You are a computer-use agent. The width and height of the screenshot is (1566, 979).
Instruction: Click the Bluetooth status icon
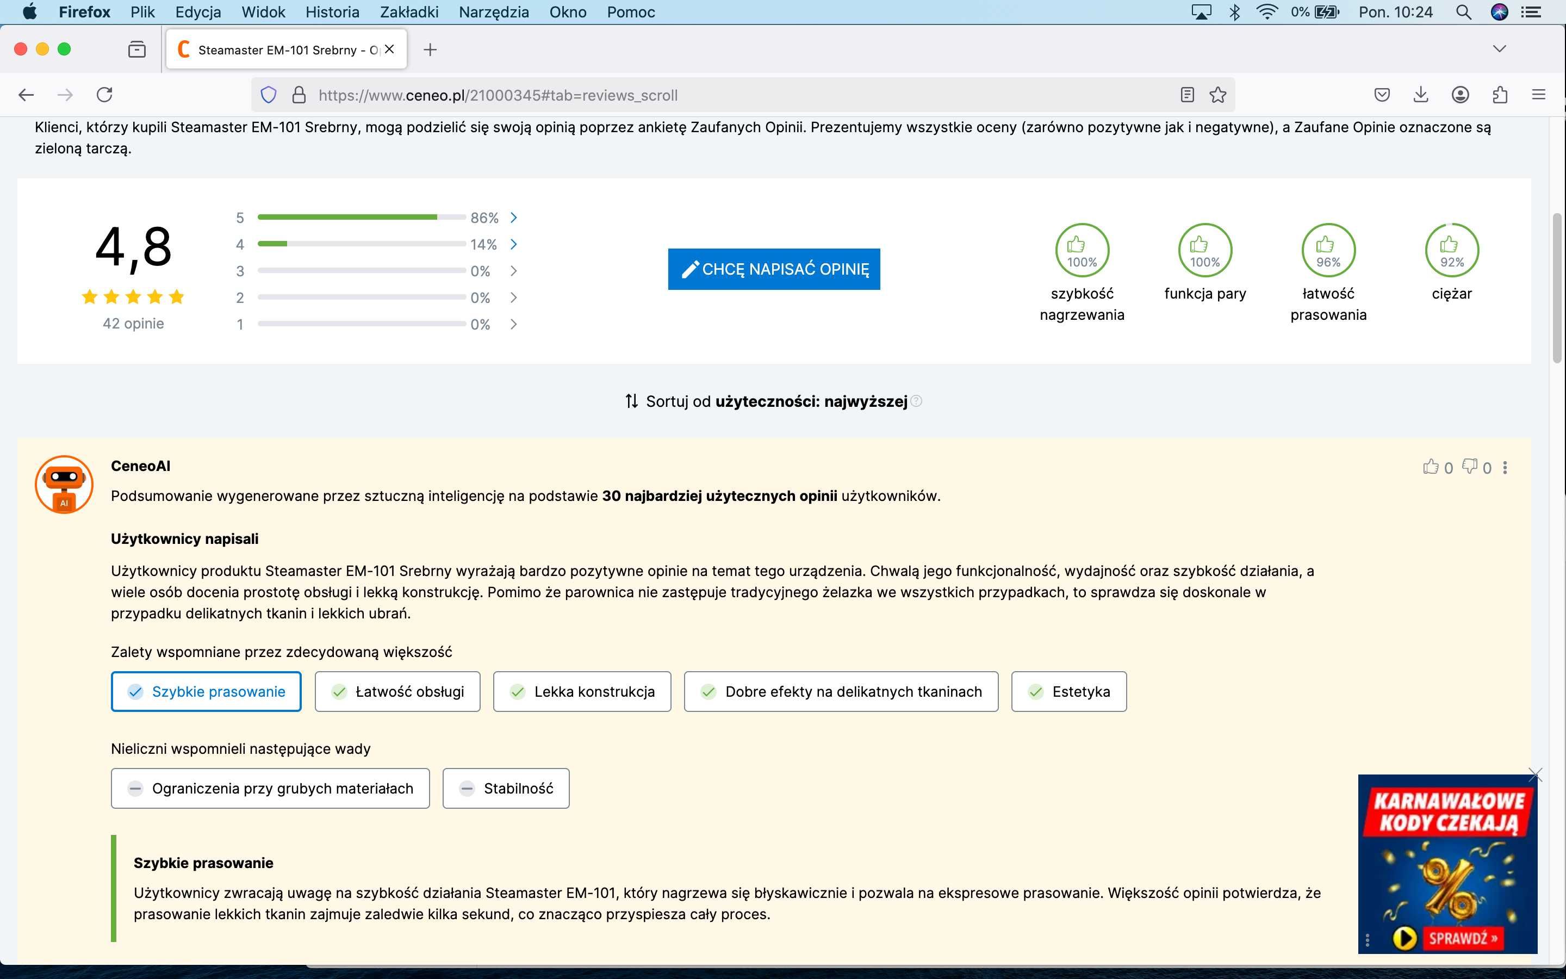(x=1235, y=11)
